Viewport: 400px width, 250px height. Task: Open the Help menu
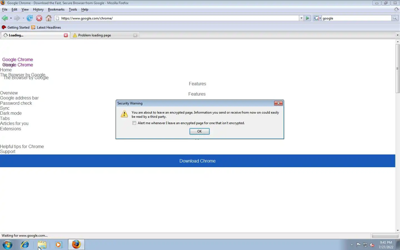(x=85, y=9)
